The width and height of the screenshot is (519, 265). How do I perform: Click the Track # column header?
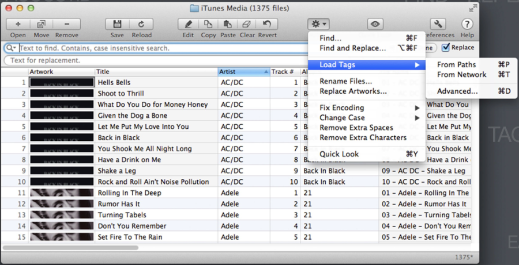tap(285, 72)
